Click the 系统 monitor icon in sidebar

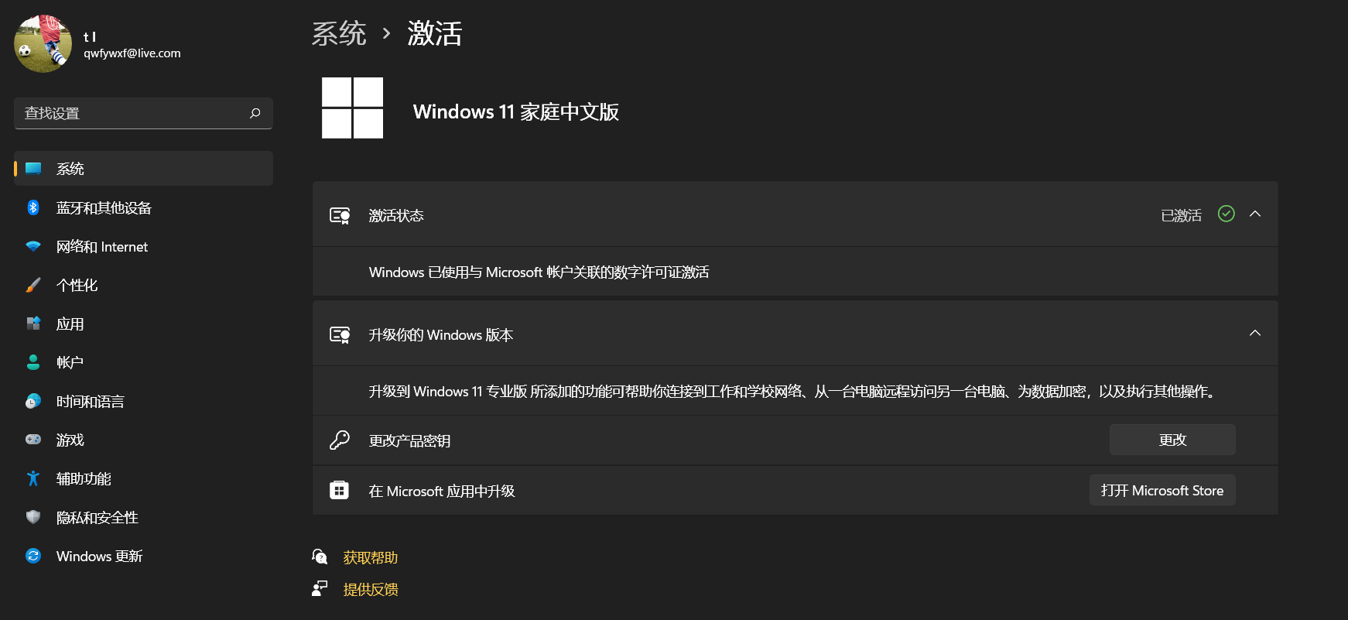(x=33, y=169)
